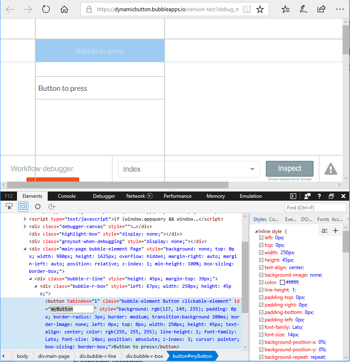Toggle DOM element highlighting box icon

coord(23,207)
